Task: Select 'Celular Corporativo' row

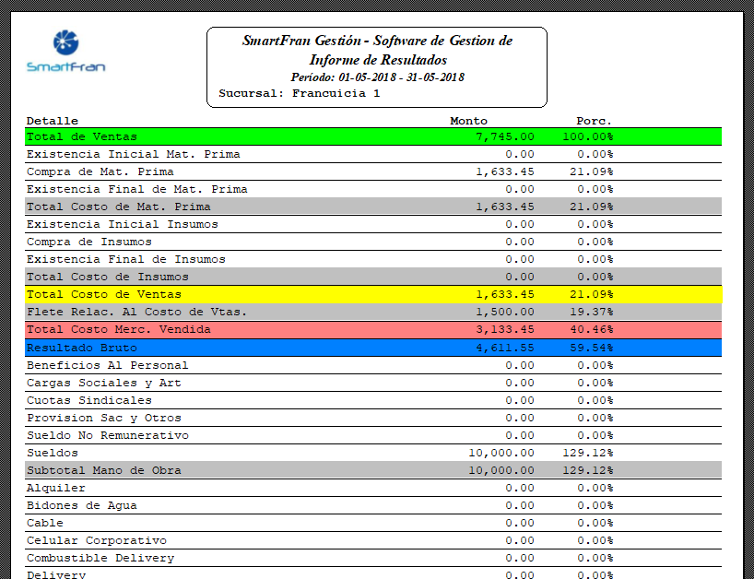Action: [373, 541]
